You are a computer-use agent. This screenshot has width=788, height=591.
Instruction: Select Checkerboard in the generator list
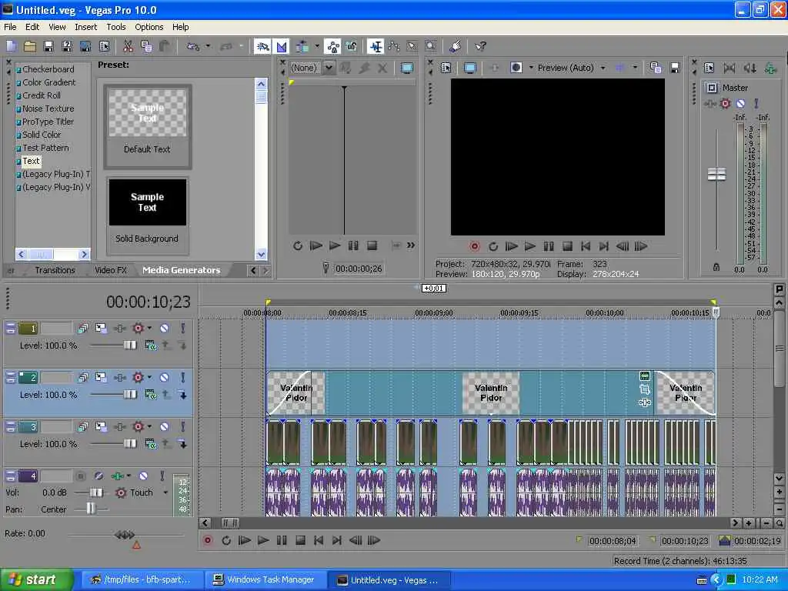[48, 69]
